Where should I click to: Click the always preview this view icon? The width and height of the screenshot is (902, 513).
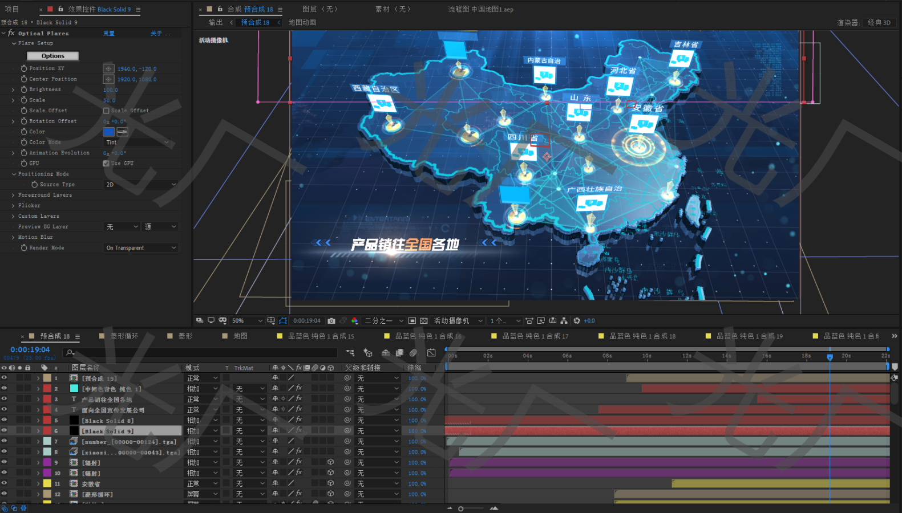click(x=200, y=321)
